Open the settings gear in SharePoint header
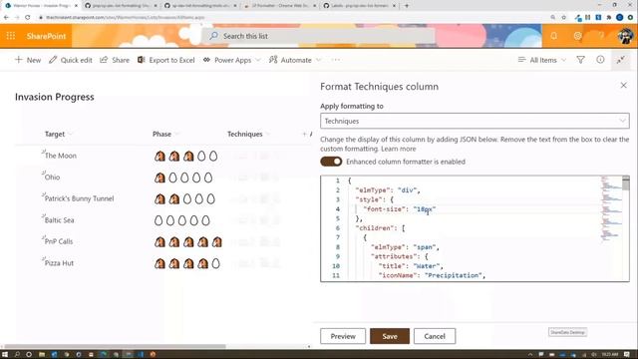This screenshot has width=638, height=359. pyautogui.click(x=577, y=36)
